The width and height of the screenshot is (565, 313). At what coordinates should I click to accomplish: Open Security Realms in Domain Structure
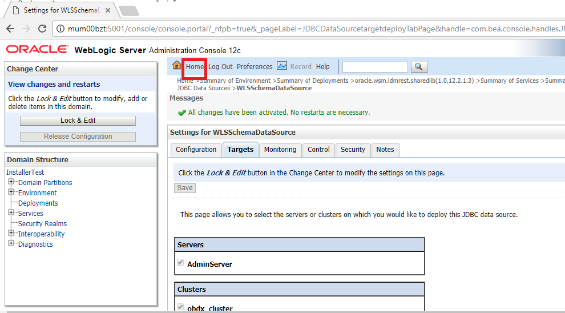43,223
